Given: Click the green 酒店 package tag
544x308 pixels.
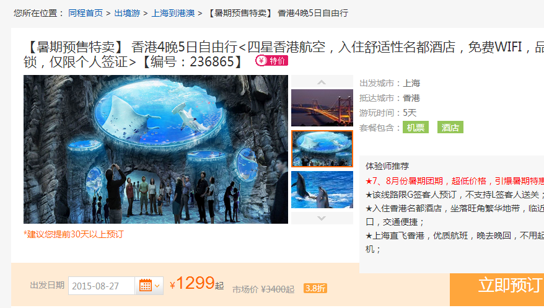Looking at the screenshot, I should (x=450, y=127).
